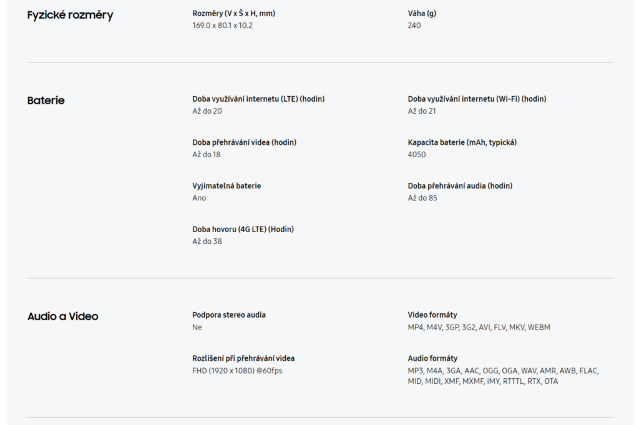Click the Baterie section heading
Screen dimensions: 639x425
pyautogui.click(x=46, y=100)
